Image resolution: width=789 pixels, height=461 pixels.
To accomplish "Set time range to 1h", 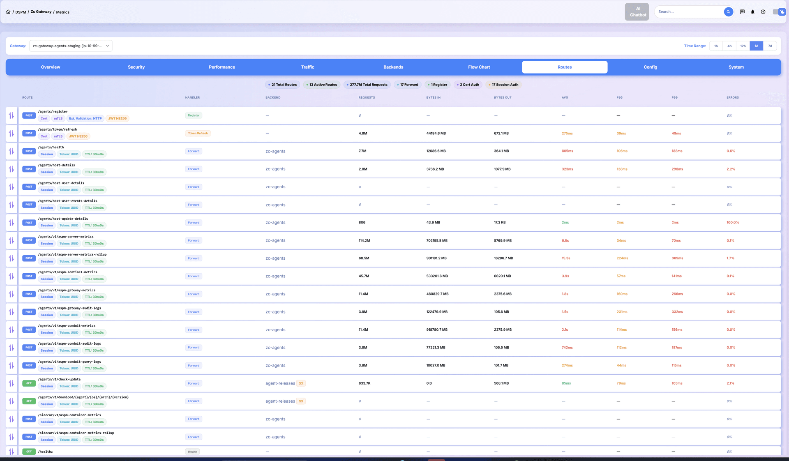I will click(x=716, y=46).
